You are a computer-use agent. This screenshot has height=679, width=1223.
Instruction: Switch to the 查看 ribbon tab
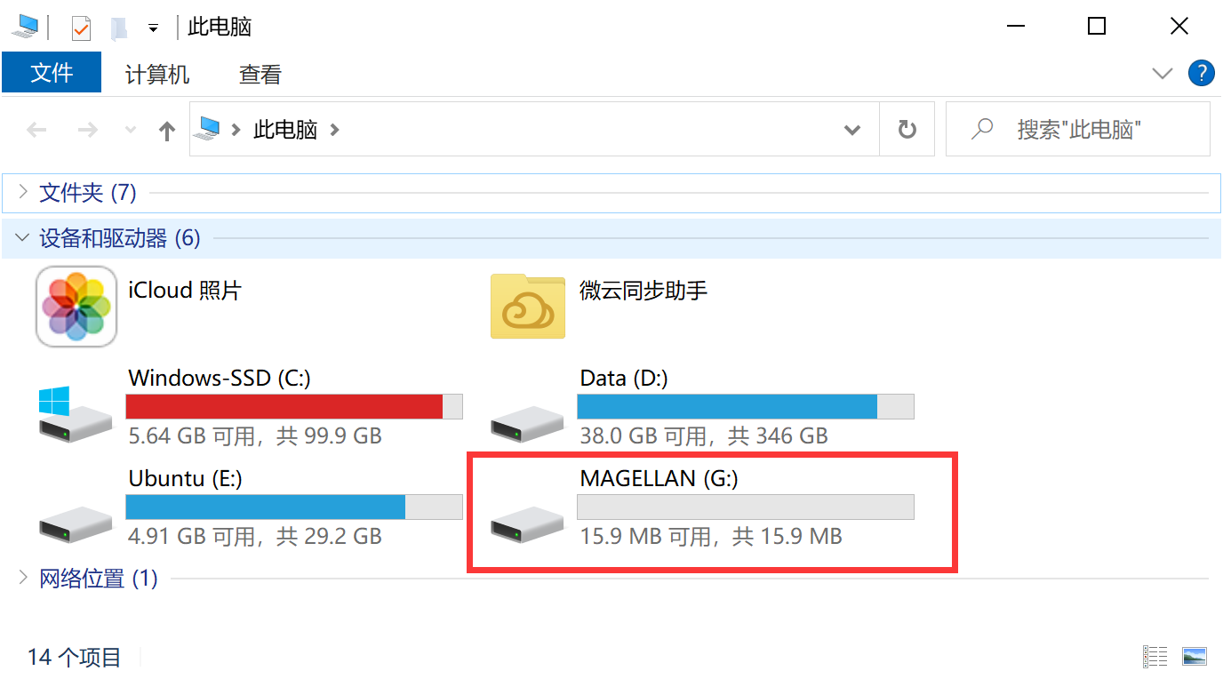[259, 74]
